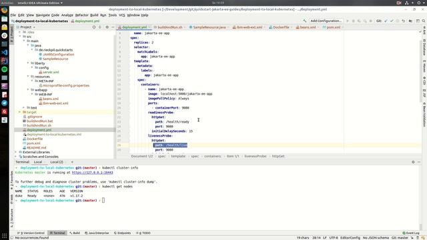The height and width of the screenshot is (240, 427).
Task: Hide the Project panel with minus icon
Action: pos(113,27)
